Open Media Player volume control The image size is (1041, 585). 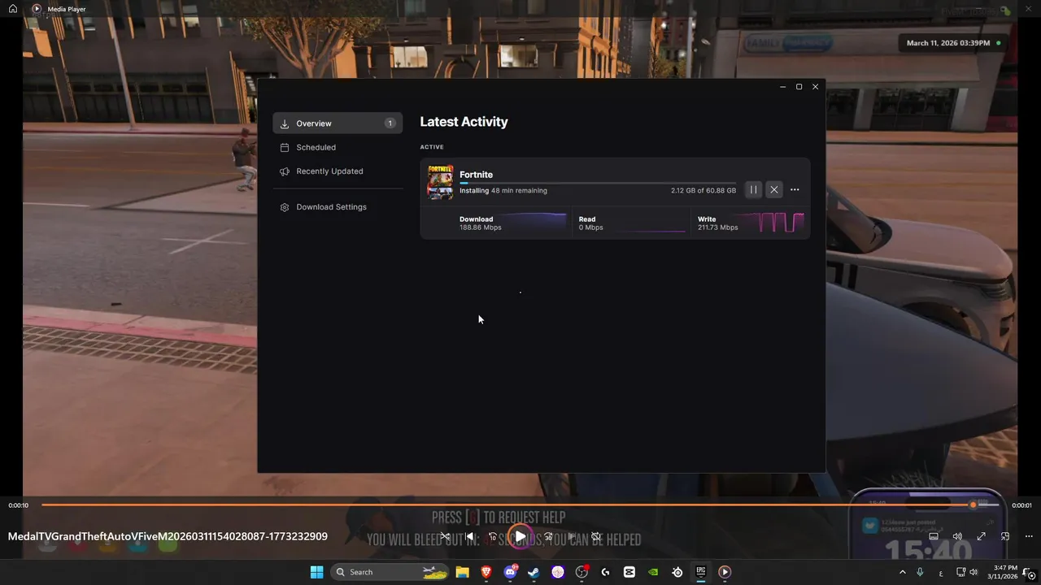click(957, 536)
